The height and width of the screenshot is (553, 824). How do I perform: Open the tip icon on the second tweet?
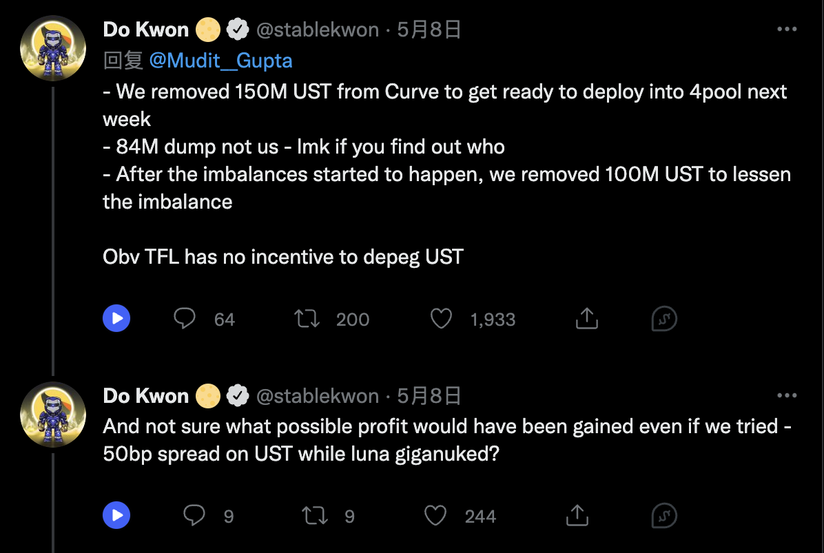pyautogui.click(x=664, y=515)
